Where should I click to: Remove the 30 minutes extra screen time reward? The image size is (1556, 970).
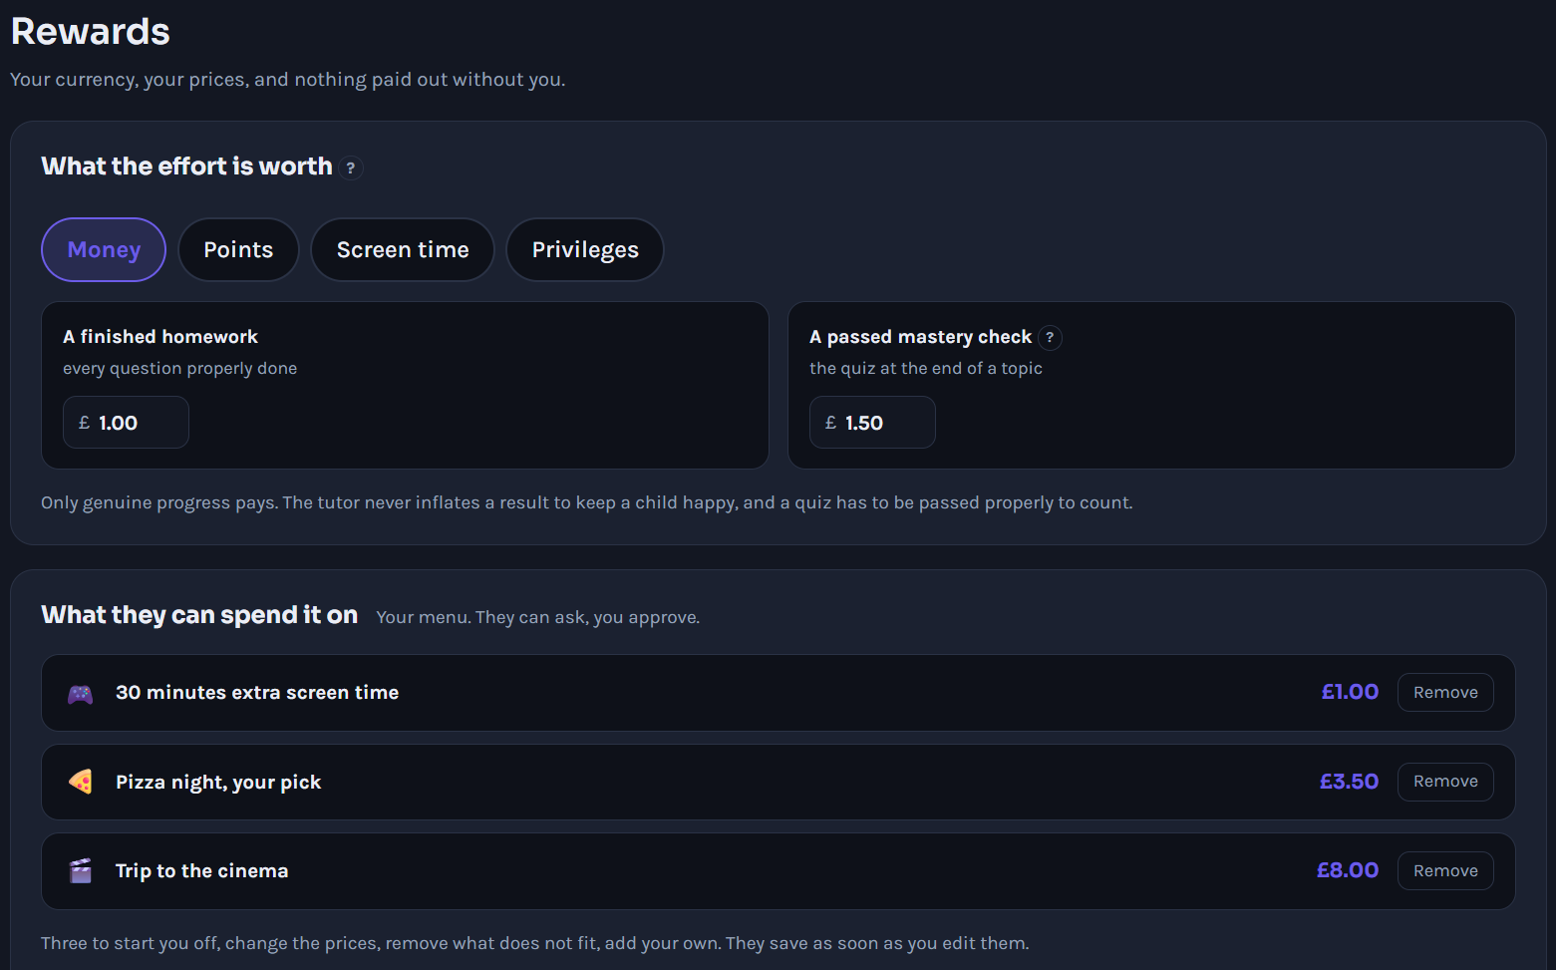pyautogui.click(x=1445, y=693)
